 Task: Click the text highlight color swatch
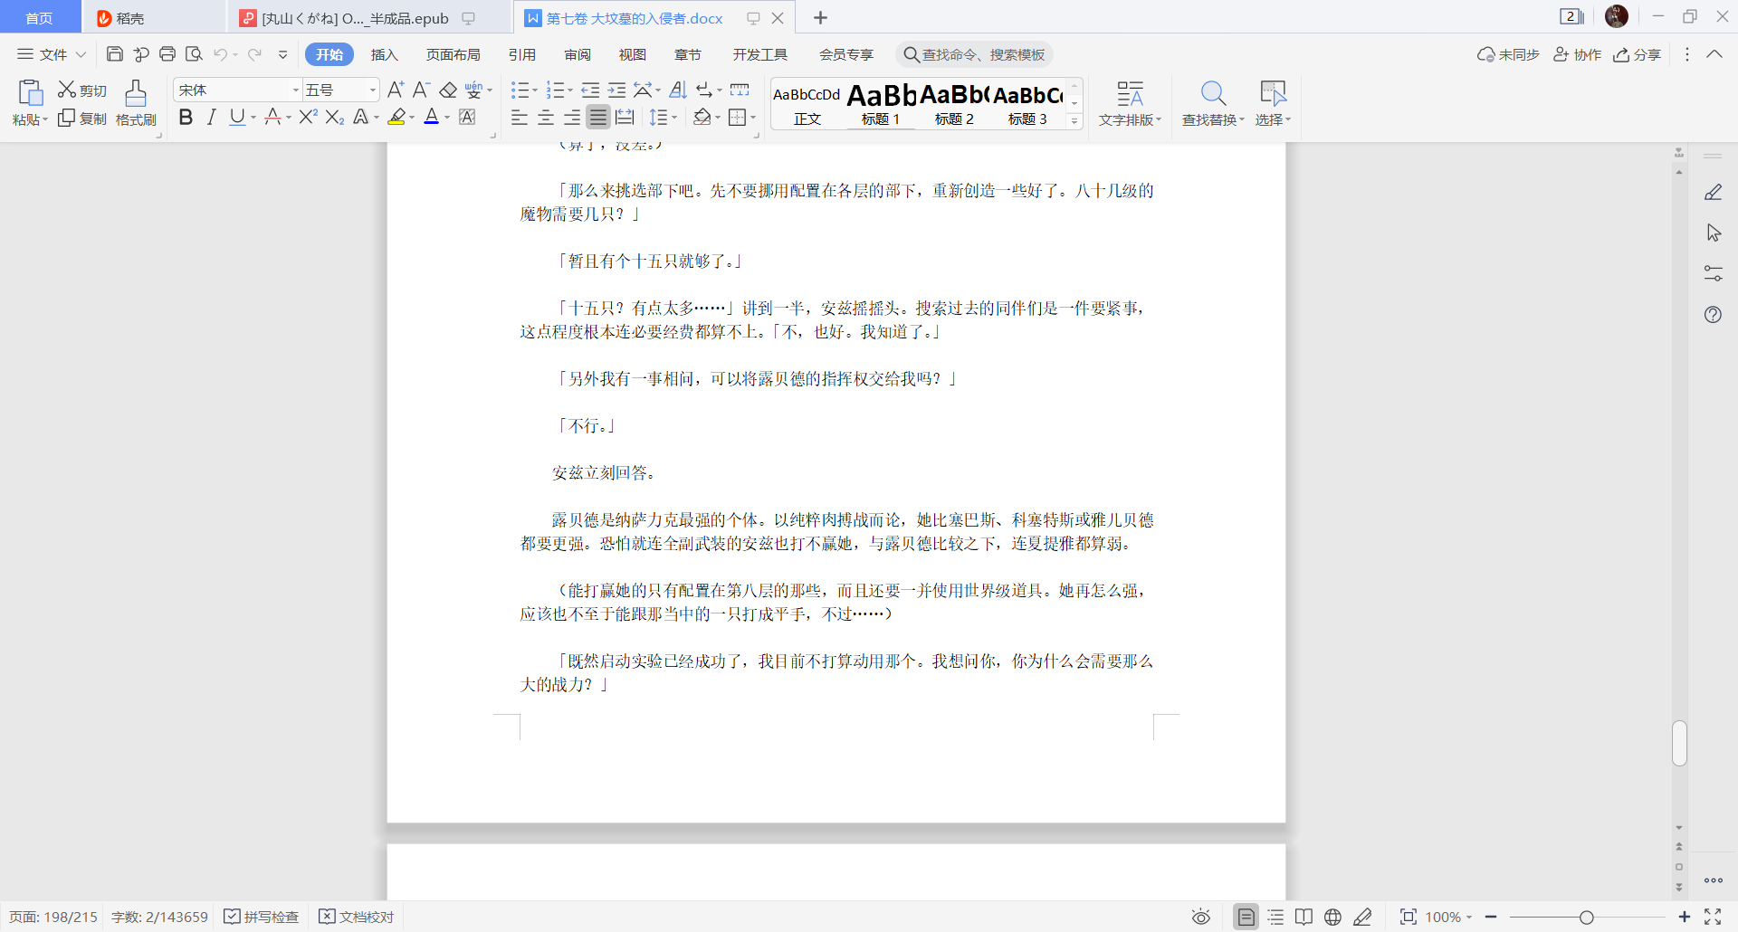396,117
